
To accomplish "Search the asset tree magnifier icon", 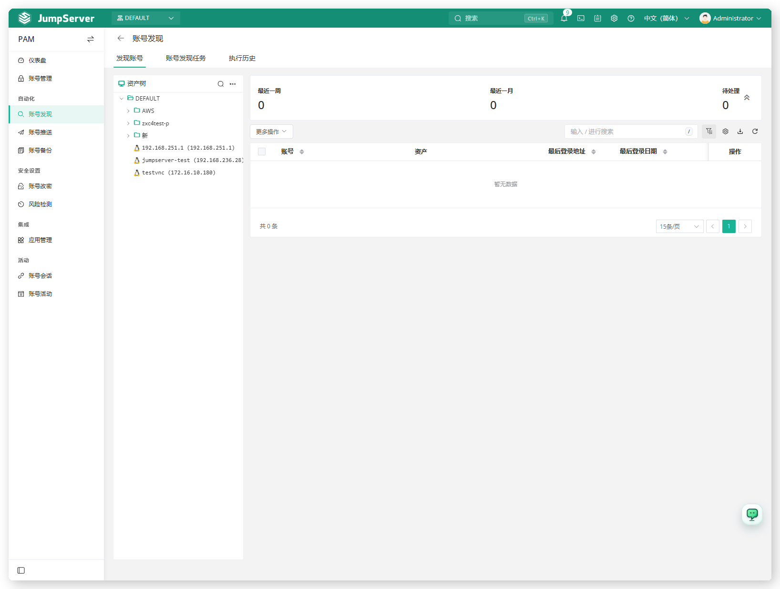I will pos(221,84).
